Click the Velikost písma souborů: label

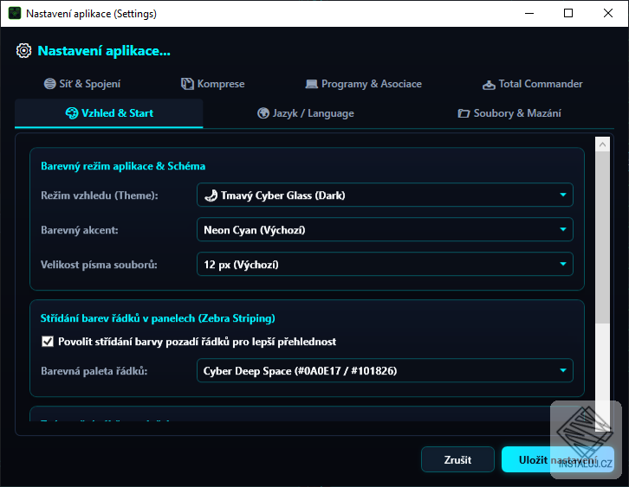(99, 265)
